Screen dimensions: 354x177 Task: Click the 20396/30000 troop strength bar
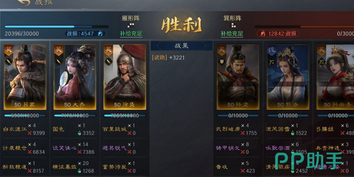click(x=56, y=27)
